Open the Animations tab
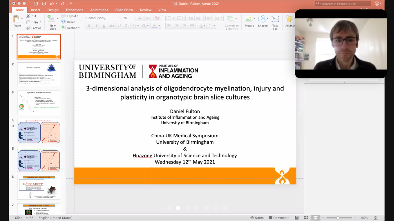394x221 pixels. (99, 10)
